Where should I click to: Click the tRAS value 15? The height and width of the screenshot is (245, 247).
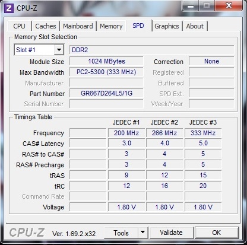203,175
